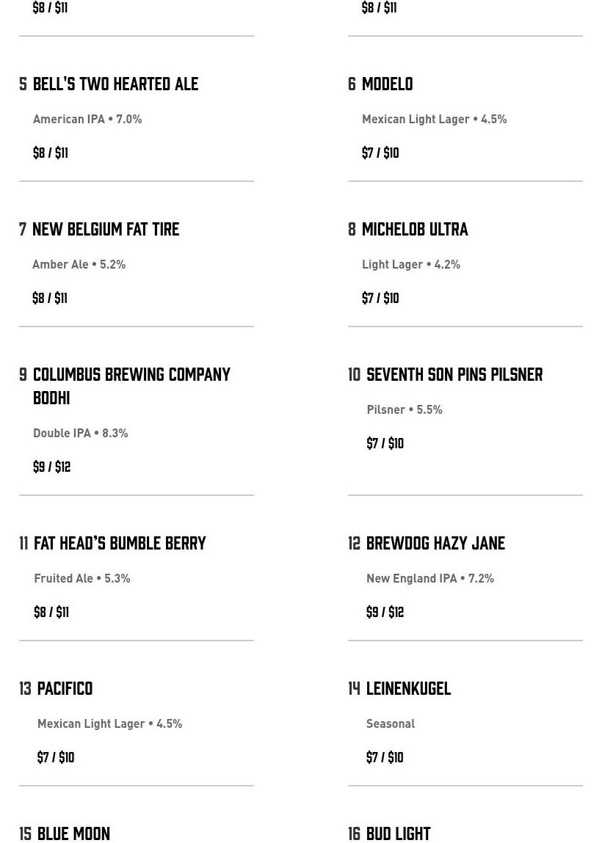Click the Seasonal label under Leinenkugel
Viewport: 602px width, 843px height.
pyautogui.click(x=391, y=723)
